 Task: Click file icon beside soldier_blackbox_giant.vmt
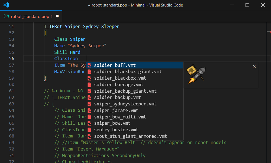(x=89, y=72)
